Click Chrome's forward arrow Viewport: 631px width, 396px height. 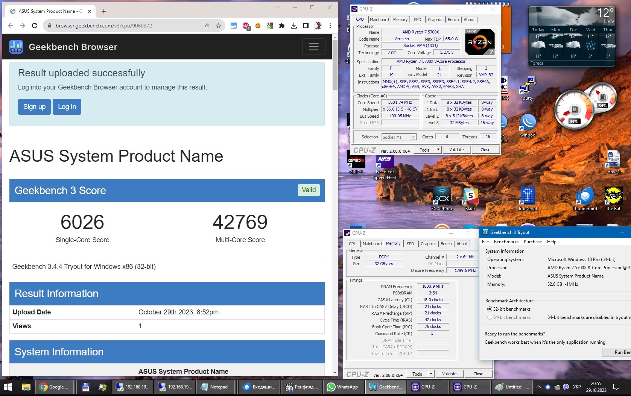click(x=23, y=26)
